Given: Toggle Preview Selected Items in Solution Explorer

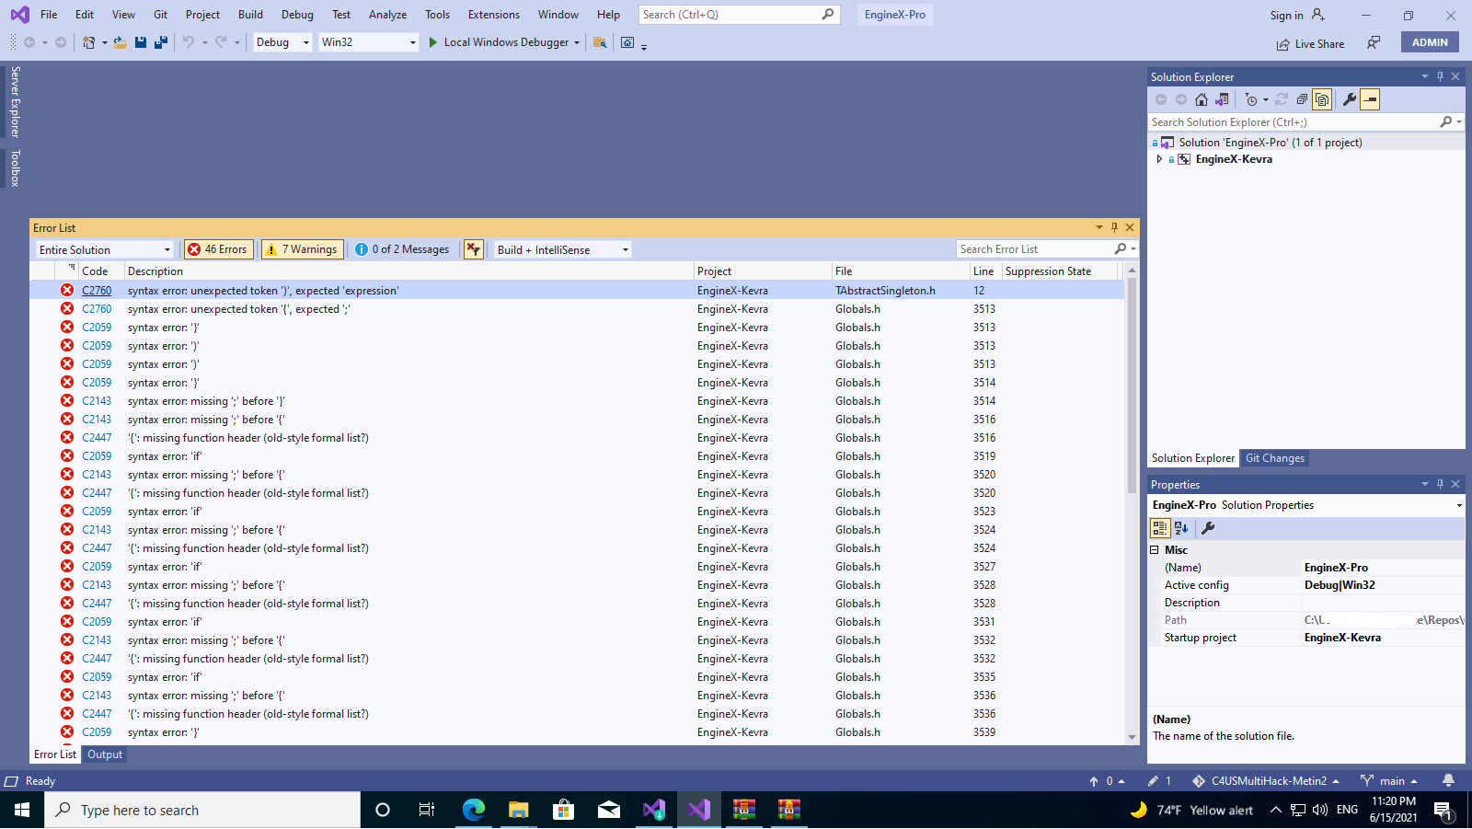Looking at the screenshot, I should pos(1370,99).
